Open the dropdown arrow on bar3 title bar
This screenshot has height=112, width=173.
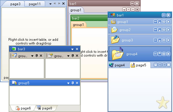pos(72,49)
